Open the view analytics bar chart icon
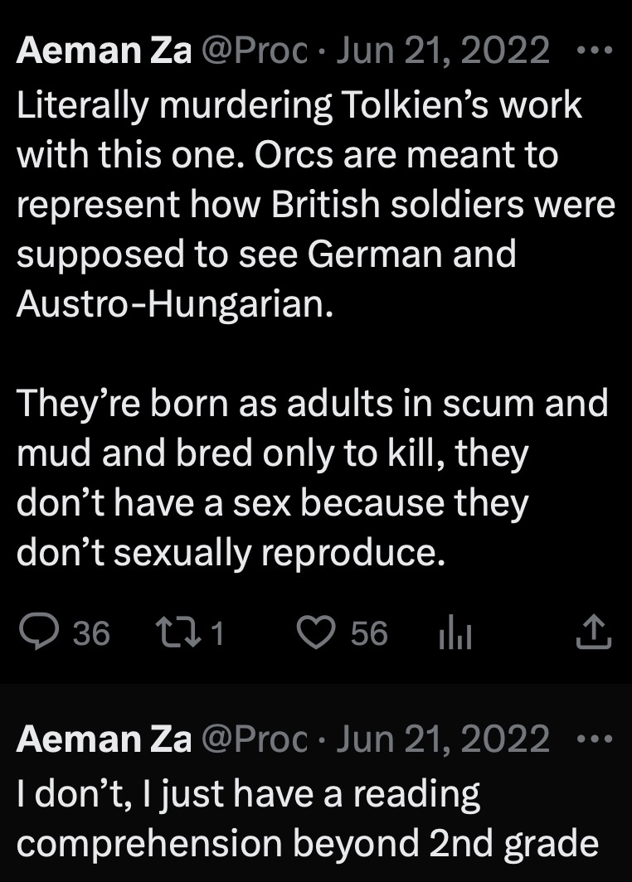Viewport: 632px width, 882px height. coord(455,634)
